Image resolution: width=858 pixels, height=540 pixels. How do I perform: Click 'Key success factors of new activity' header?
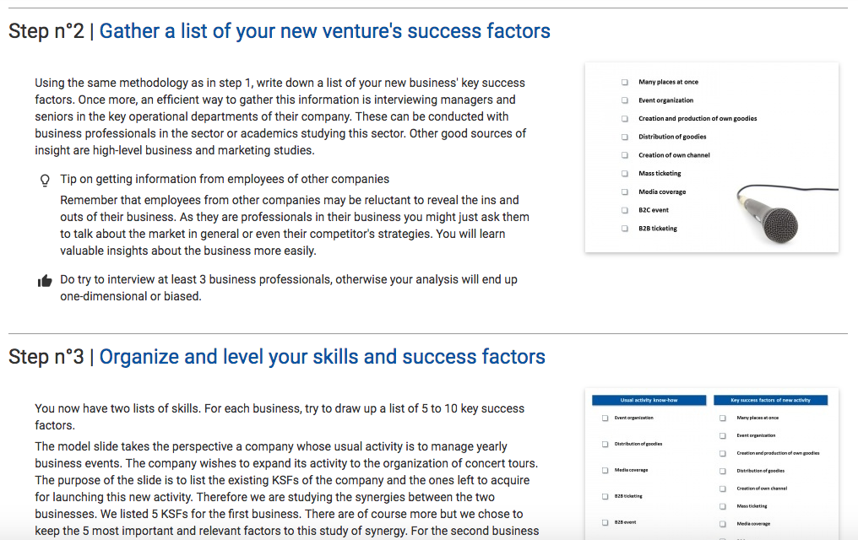pos(770,400)
